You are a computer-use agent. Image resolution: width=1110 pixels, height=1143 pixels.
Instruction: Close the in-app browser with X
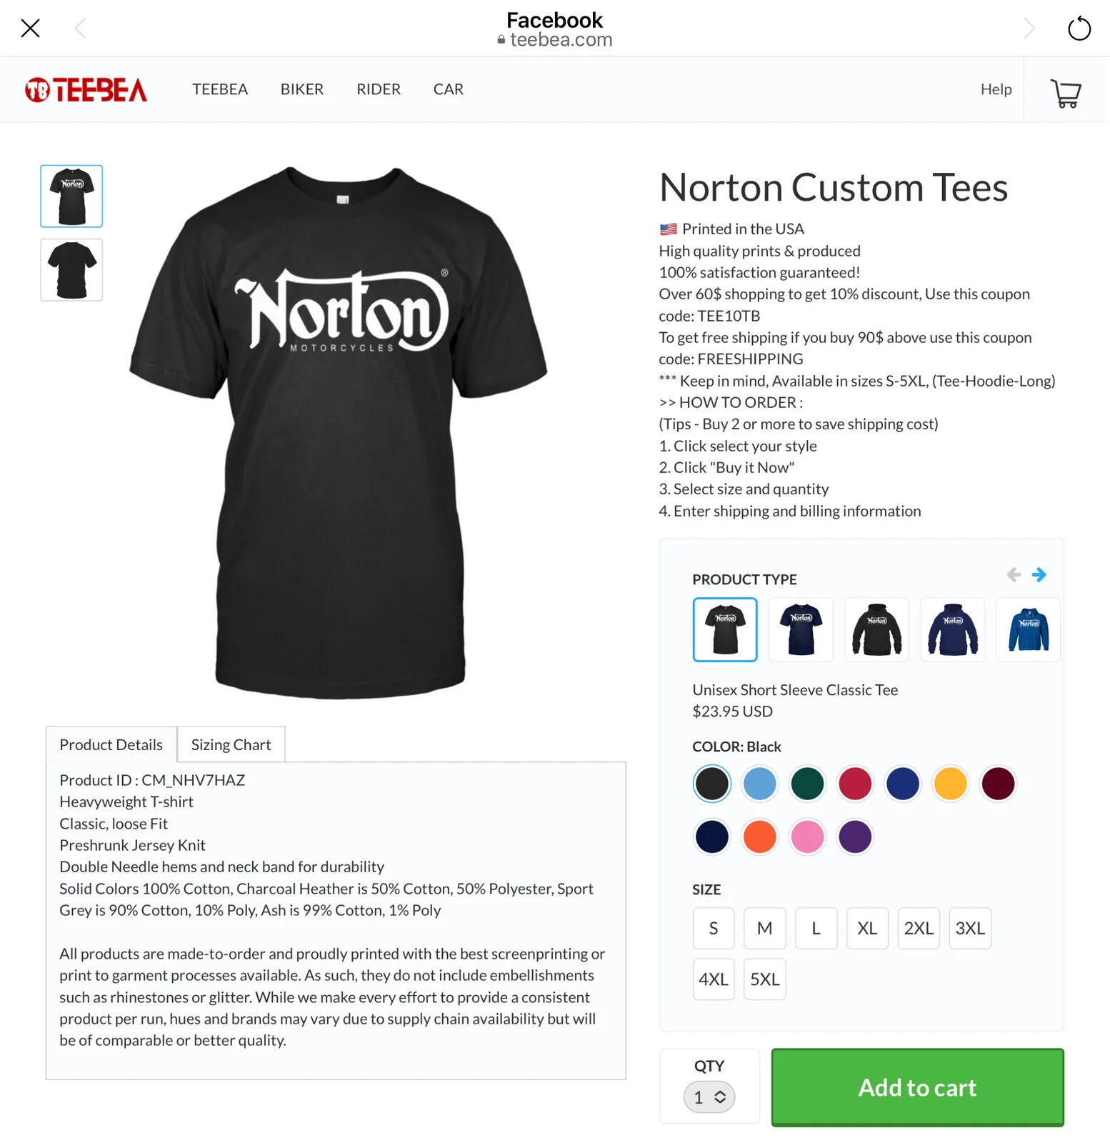(x=30, y=29)
